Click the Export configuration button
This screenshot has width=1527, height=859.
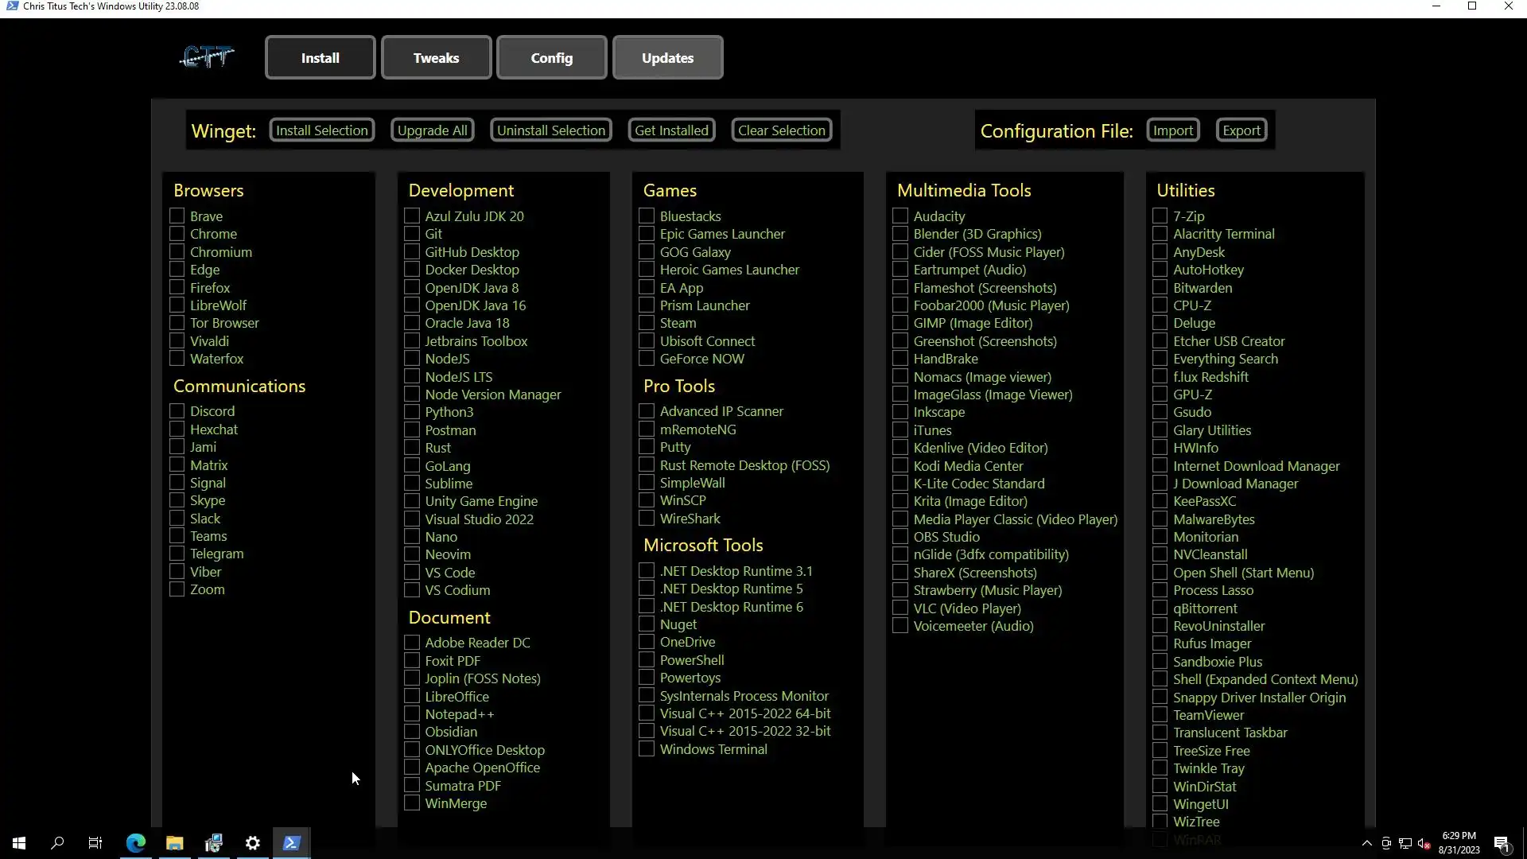[1241, 130]
